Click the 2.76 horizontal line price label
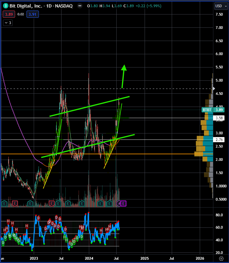Viewport: 229px width, 263px height. [218, 139]
